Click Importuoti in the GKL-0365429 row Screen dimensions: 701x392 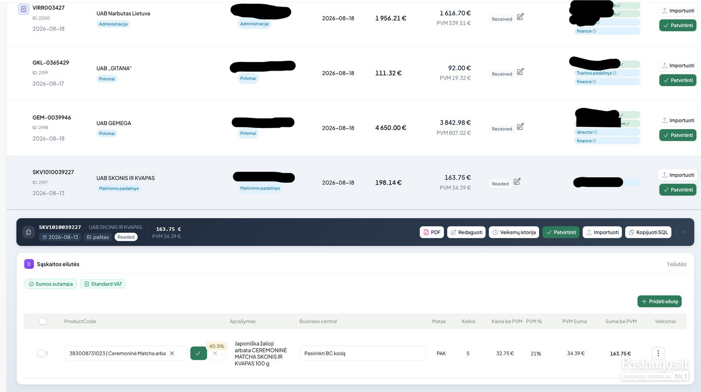678,65
